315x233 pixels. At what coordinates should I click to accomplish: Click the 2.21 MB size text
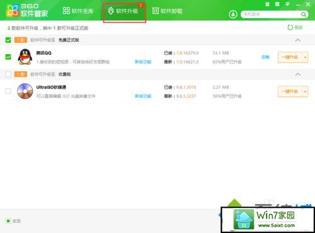[220, 87]
